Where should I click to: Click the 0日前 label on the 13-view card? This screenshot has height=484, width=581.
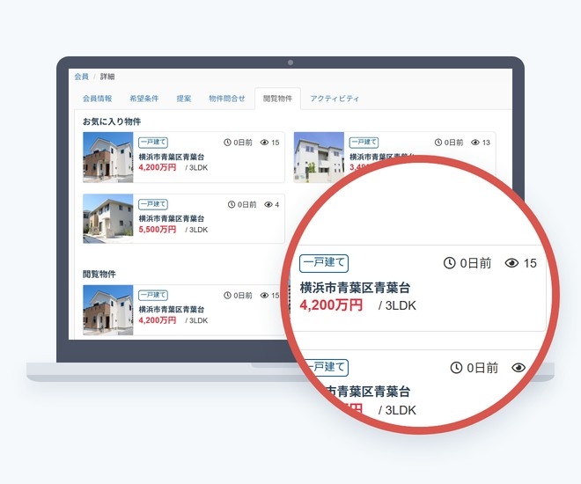453,143
